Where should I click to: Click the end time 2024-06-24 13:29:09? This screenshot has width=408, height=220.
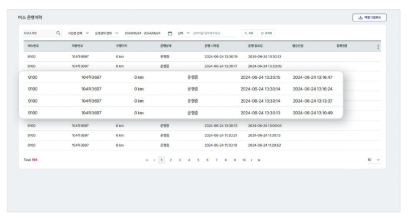(265, 66)
